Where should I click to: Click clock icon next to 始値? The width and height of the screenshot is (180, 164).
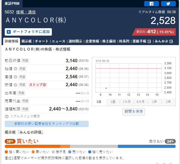(x=16, y=69)
